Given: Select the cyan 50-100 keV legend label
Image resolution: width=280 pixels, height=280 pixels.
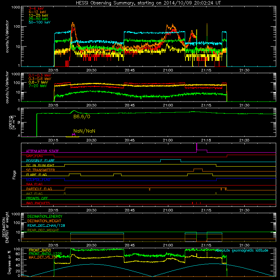Looking at the screenshot, I should [39, 22].
